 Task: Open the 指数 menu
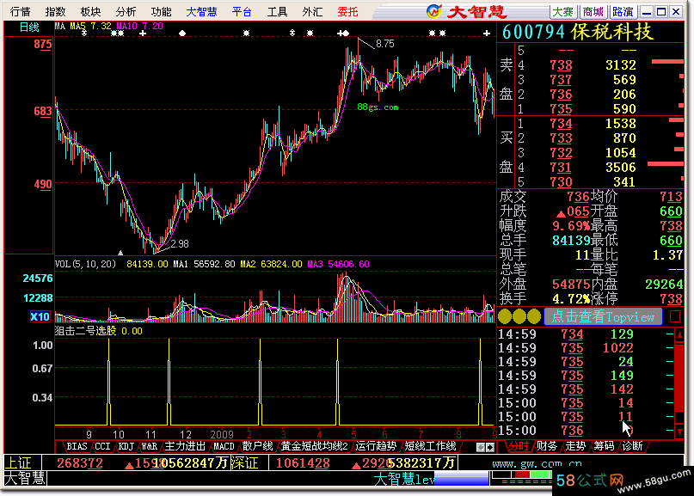pos(55,11)
